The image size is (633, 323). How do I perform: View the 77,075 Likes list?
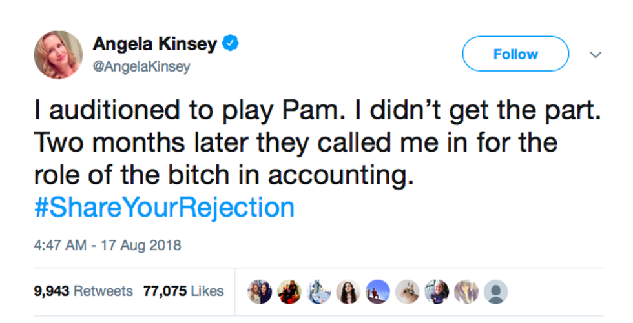pyautogui.click(x=183, y=291)
